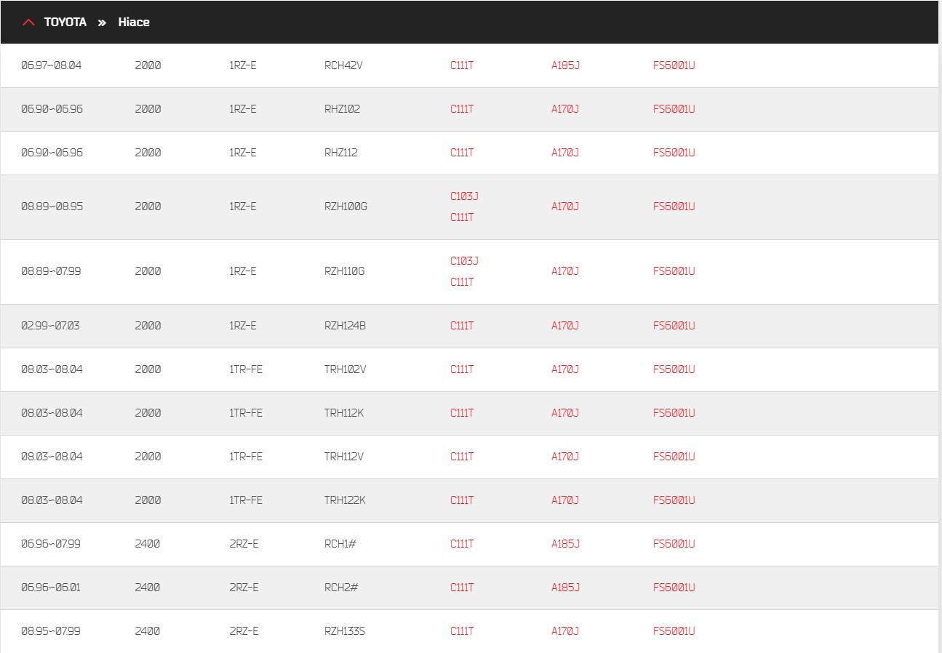Open C111T part for TRH102V
The height and width of the screenshot is (653, 942).
click(x=462, y=369)
